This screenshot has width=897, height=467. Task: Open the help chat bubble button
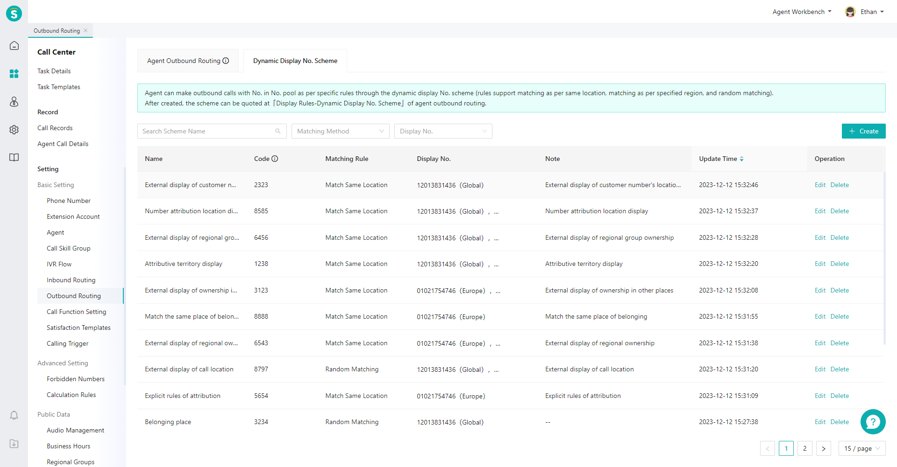pos(873,422)
